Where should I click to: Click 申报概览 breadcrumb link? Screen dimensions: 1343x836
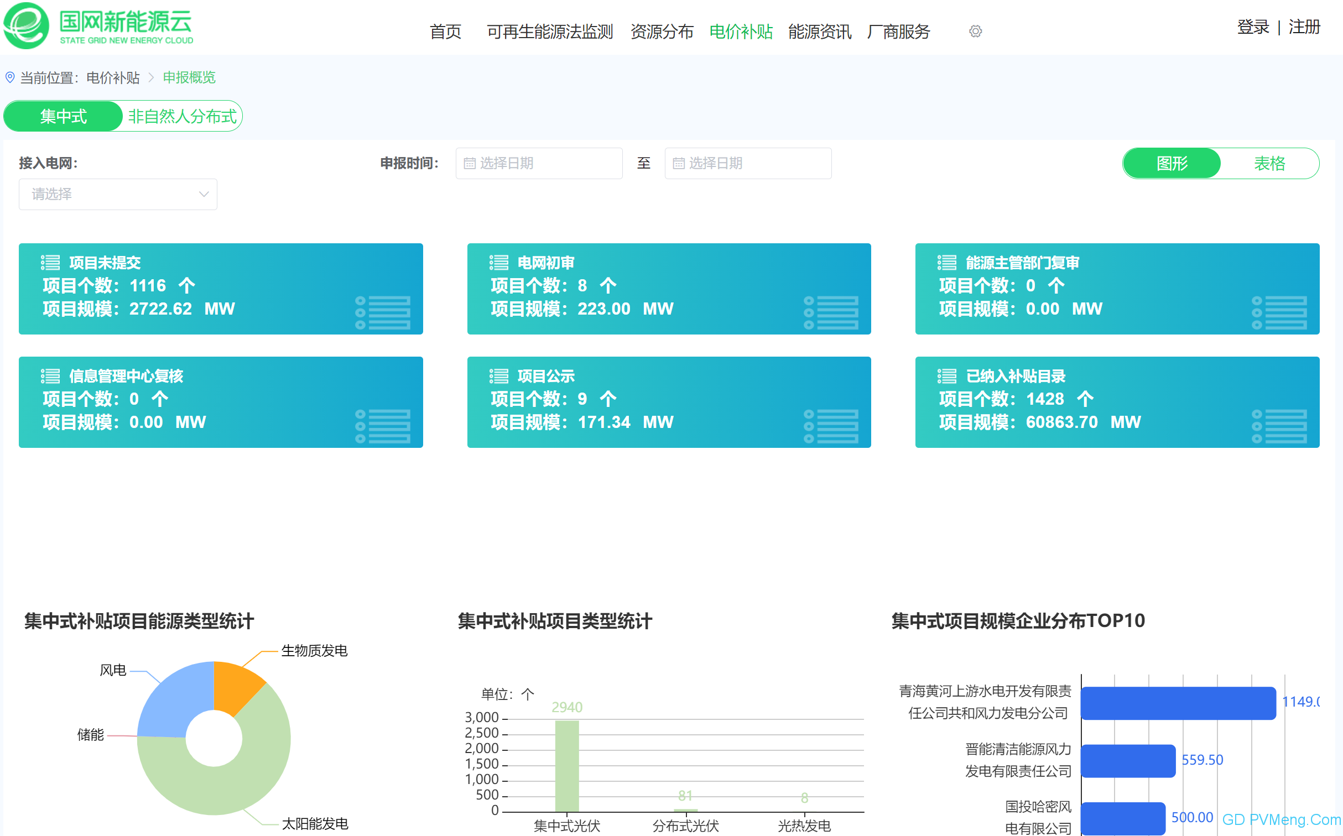coord(189,77)
